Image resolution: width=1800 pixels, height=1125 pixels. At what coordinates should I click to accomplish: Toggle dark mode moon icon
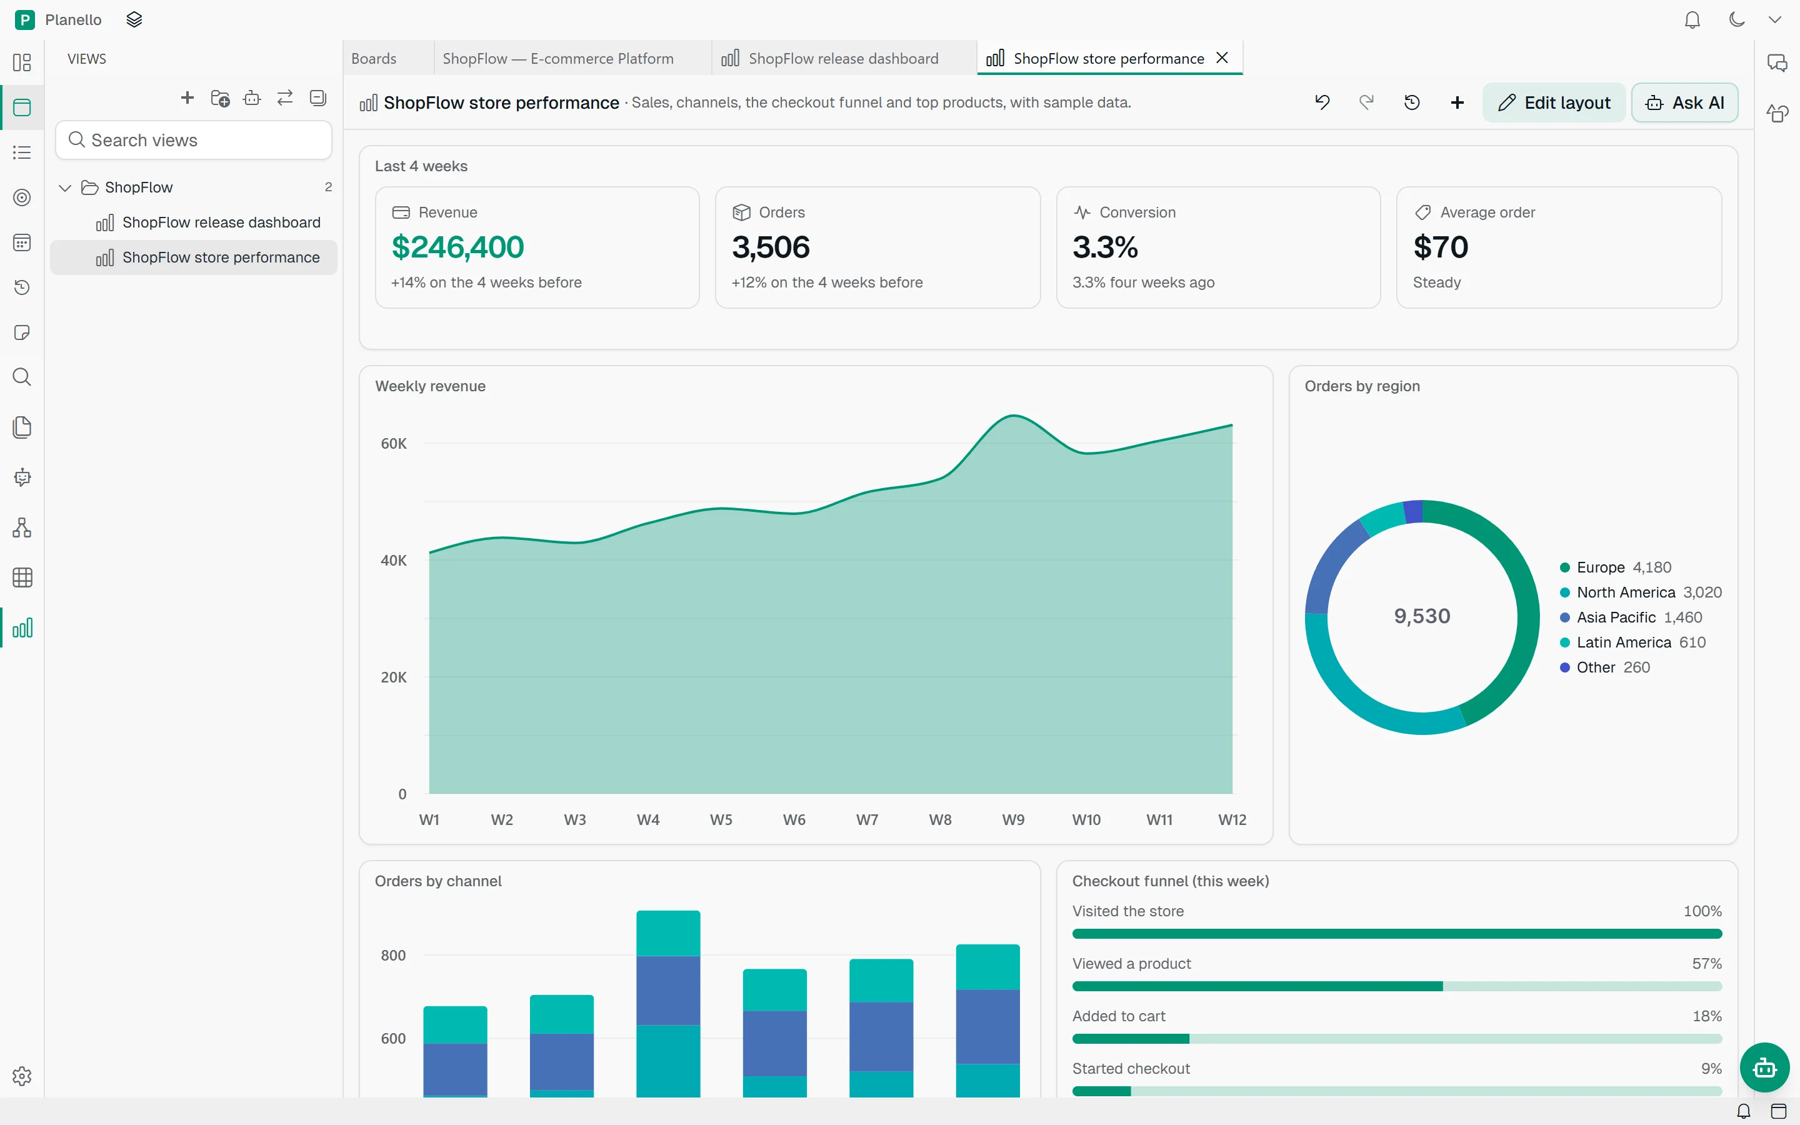pos(1737,20)
